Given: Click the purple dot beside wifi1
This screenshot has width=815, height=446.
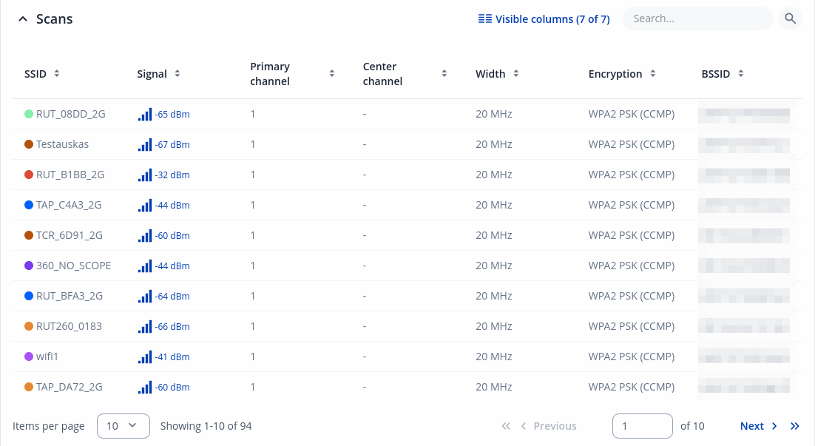Looking at the screenshot, I should [x=29, y=357].
